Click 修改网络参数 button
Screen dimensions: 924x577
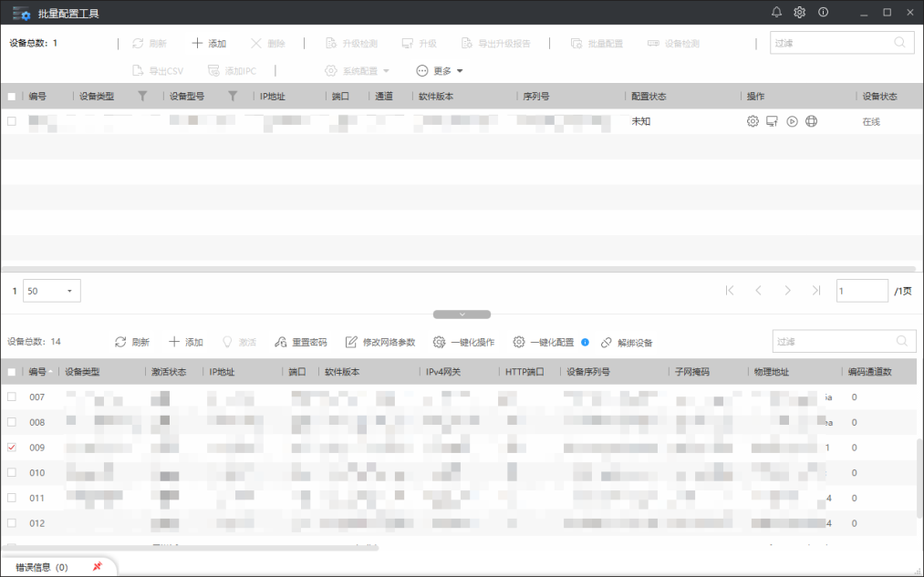tap(380, 342)
